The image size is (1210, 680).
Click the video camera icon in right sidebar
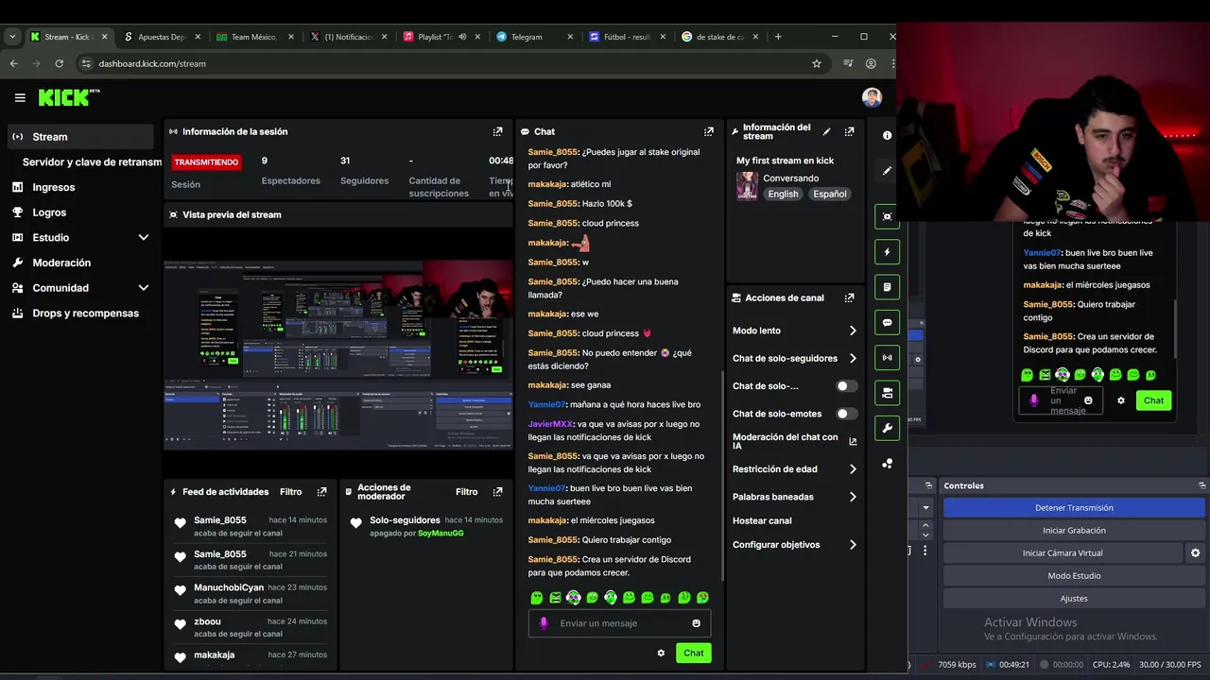(887, 393)
